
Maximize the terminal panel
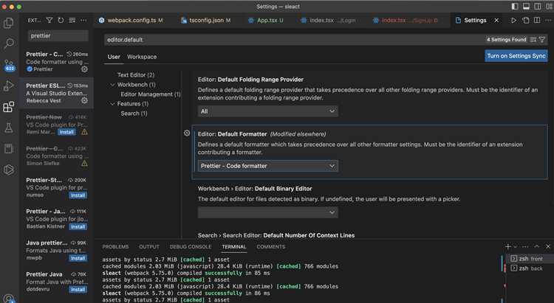(537, 246)
